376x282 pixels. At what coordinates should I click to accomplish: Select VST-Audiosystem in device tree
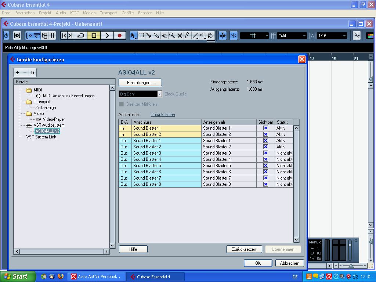(x=46, y=125)
